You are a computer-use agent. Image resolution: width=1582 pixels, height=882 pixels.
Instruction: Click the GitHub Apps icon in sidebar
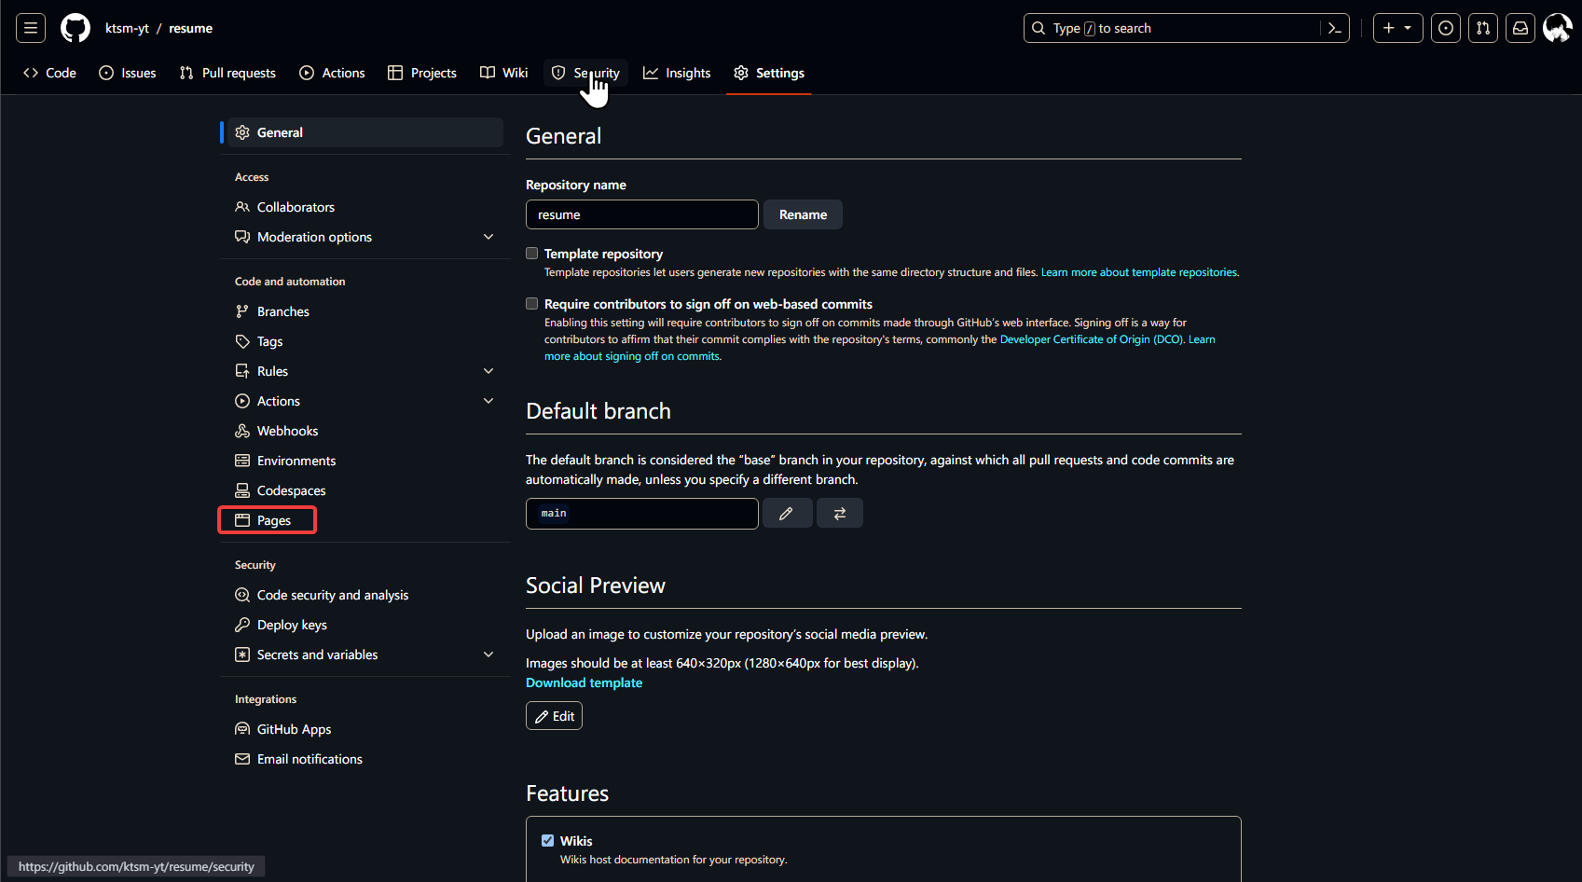coord(242,729)
